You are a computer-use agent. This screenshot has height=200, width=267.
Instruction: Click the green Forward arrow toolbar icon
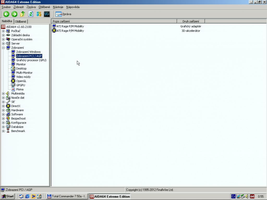tap(14, 14)
